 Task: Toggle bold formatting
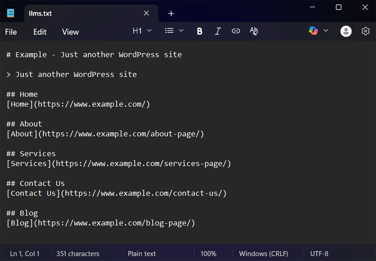[x=200, y=31]
